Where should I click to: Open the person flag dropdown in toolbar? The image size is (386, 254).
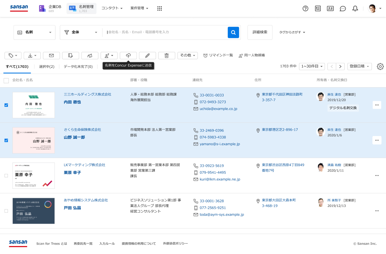coord(109,56)
